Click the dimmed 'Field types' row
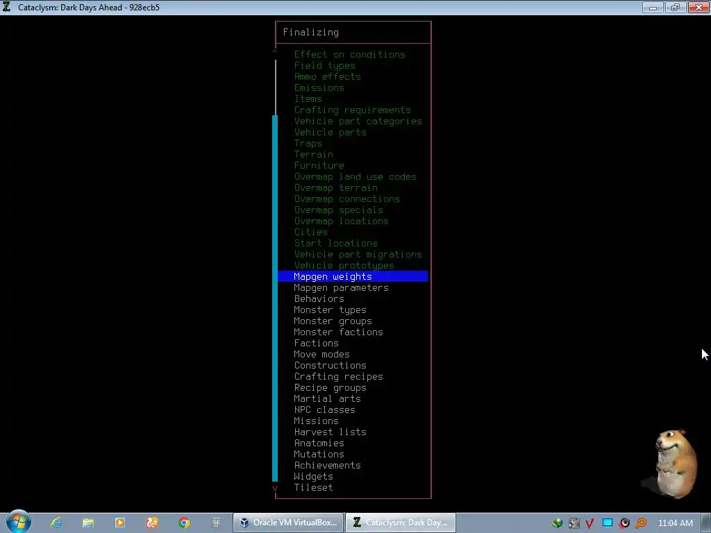711x533 pixels. coord(325,66)
